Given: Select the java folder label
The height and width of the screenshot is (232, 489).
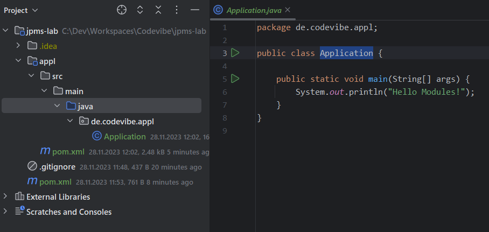Looking at the screenshot, I should pos(86,107).
